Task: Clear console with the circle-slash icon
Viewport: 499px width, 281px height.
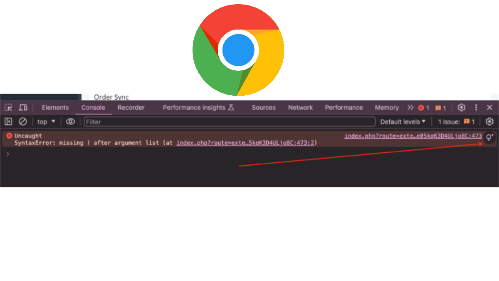Action: 23,122
